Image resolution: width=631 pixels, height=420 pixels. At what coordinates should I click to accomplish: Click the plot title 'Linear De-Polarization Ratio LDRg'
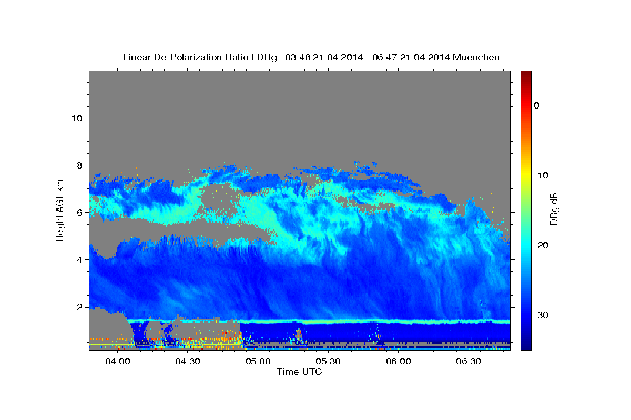(x=200, y=57)
